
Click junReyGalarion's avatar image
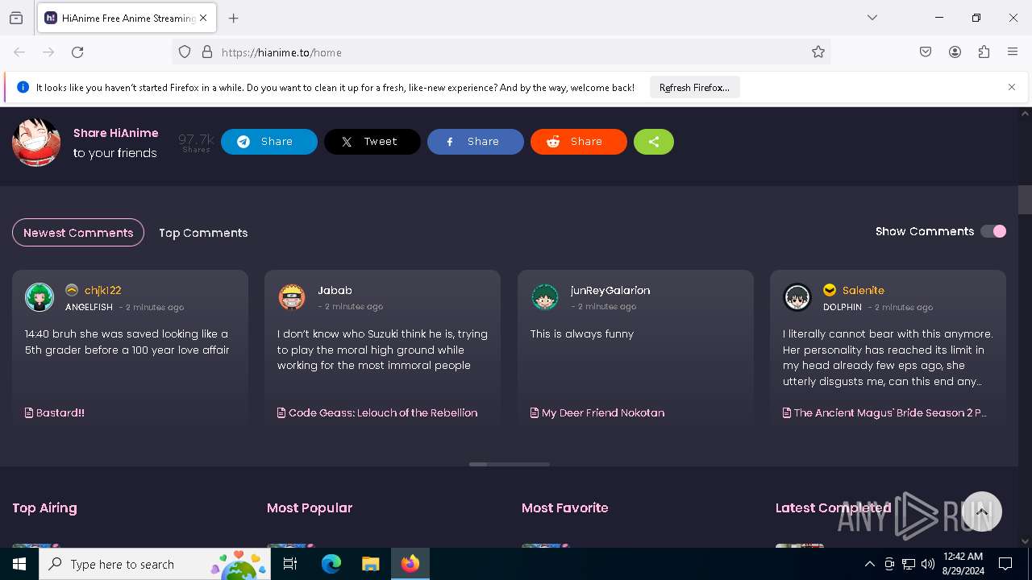tap(545, 297)
